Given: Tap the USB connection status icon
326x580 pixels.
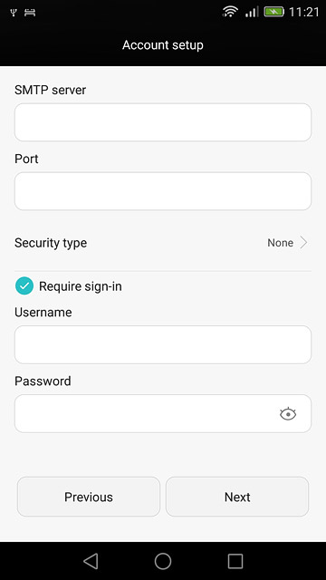Looking at the screenshot, I should pos(14,13).
